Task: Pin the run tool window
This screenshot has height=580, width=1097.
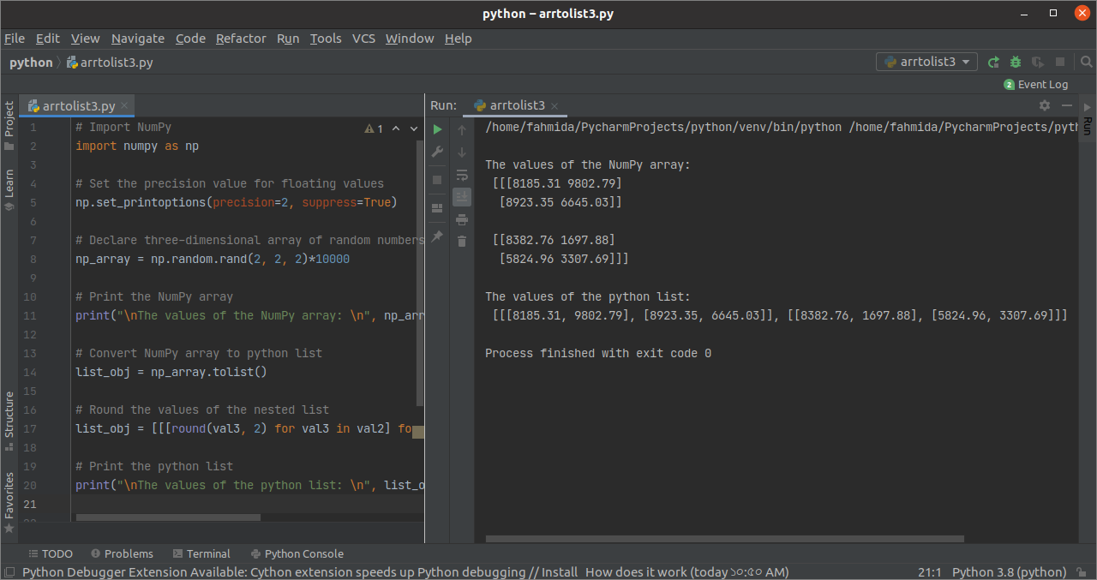Action: (437, 236)
